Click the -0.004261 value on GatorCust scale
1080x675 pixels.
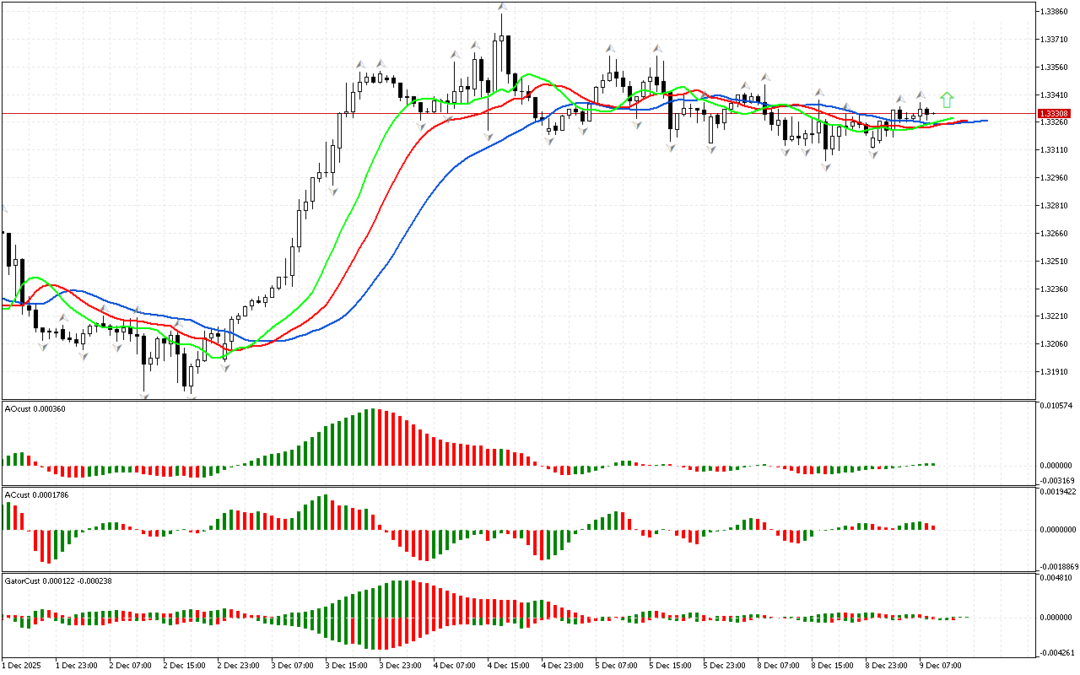point(1058,652)
